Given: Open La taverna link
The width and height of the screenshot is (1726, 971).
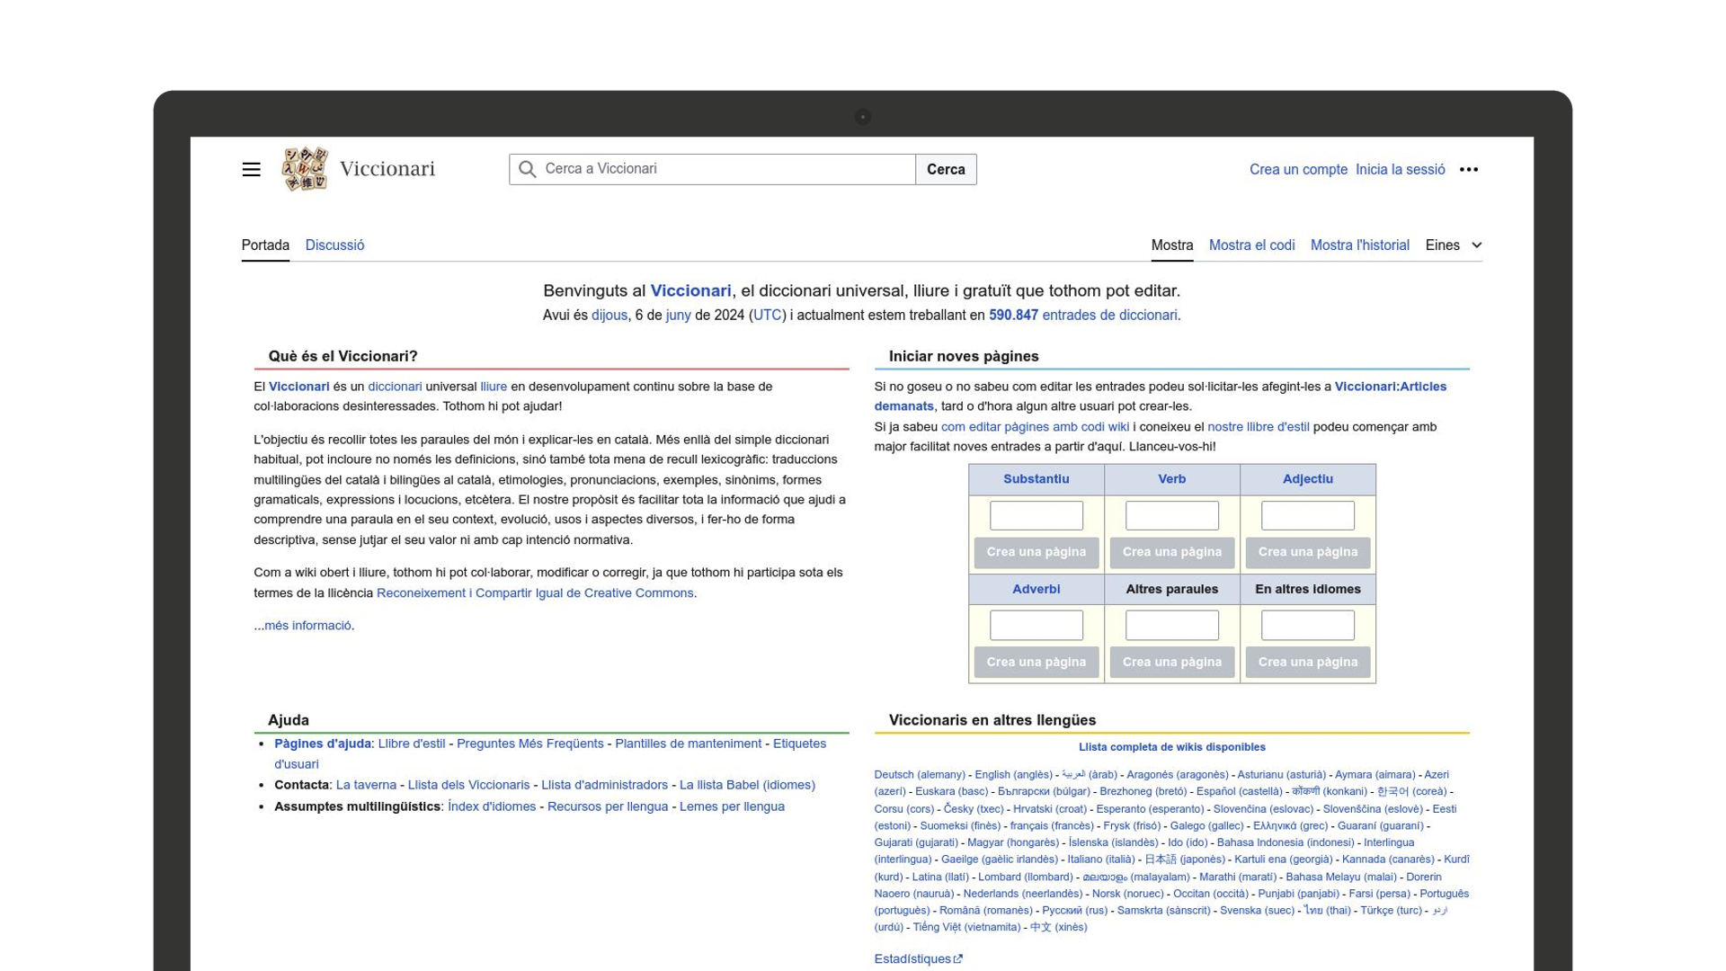Looking at the screenshot, I should [x=366, y=785].
